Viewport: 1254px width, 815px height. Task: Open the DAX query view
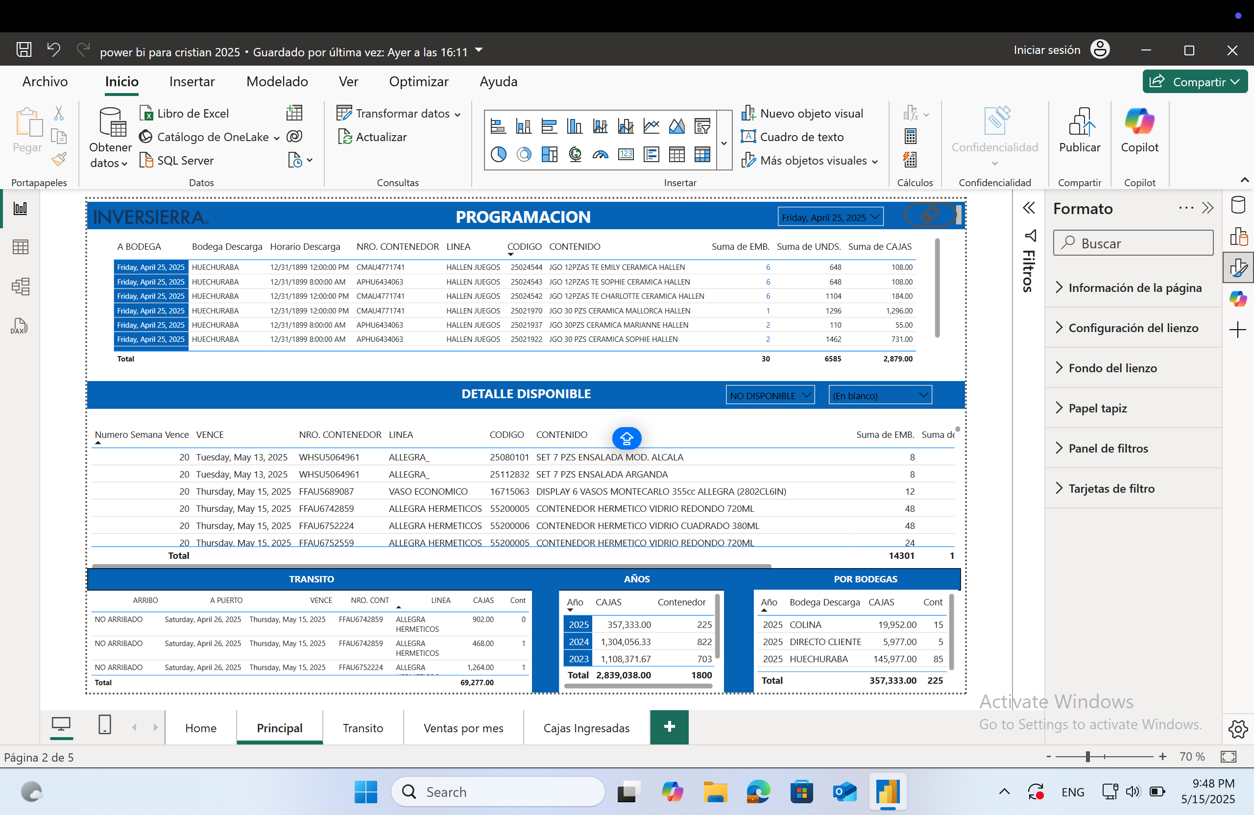(20, 326)
